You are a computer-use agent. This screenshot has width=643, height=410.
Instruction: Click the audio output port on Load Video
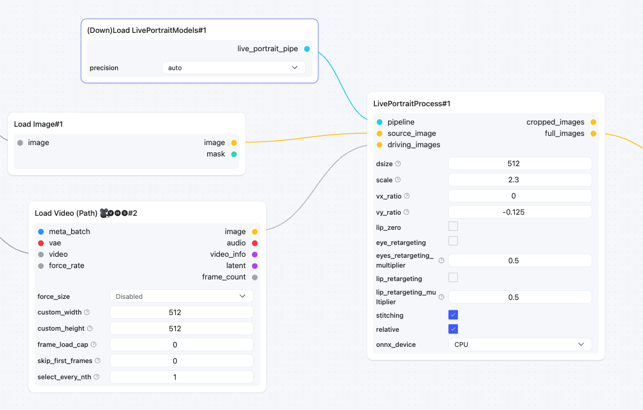(x=255, y=243)
